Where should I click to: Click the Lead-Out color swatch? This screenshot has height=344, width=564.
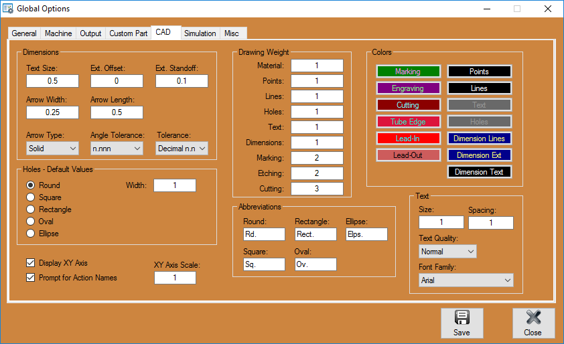(408, 155)
